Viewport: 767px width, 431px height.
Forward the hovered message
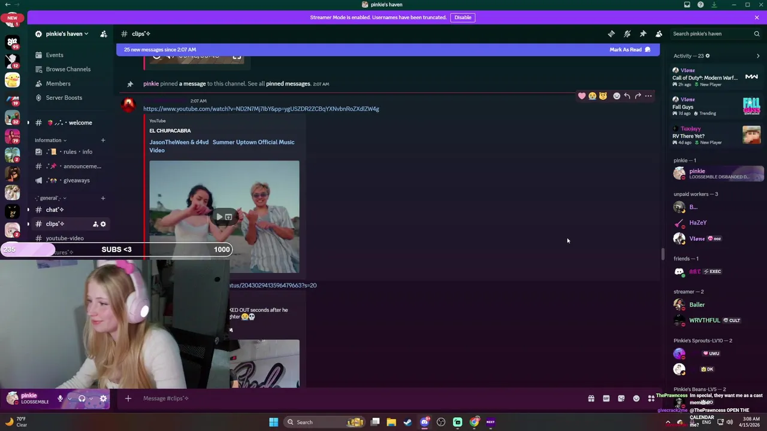[638, 96]
